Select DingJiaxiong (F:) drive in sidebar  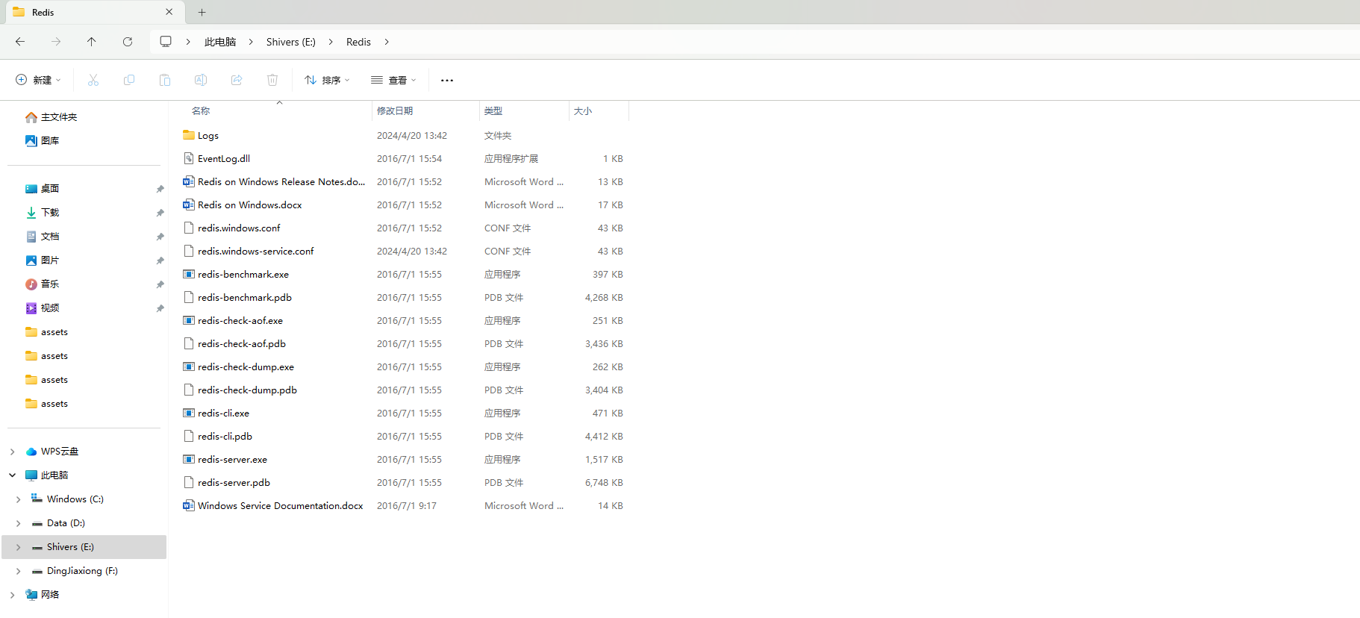(84, 571)
